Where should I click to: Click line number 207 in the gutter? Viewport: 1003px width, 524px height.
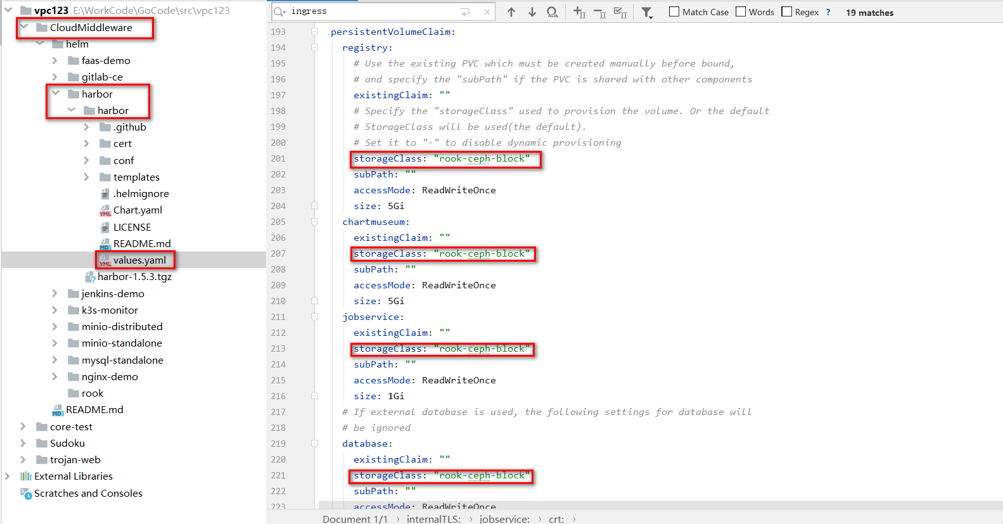point(278,253)
